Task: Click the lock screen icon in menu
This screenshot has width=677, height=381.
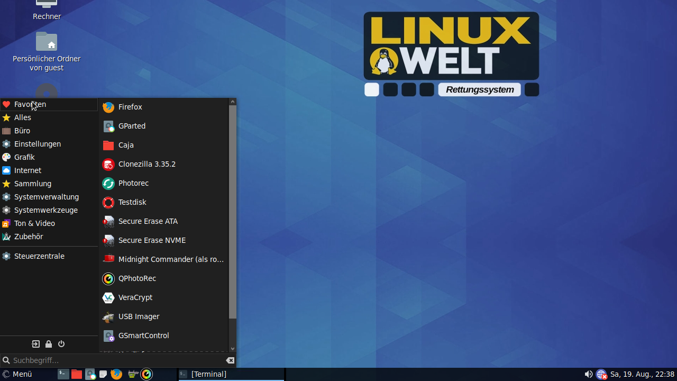Action: tap(49, 344)
